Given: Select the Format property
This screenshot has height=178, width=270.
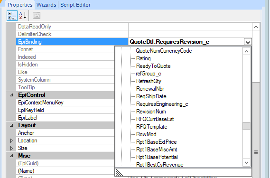Looking at the screenshot, I should pos(65,49).
